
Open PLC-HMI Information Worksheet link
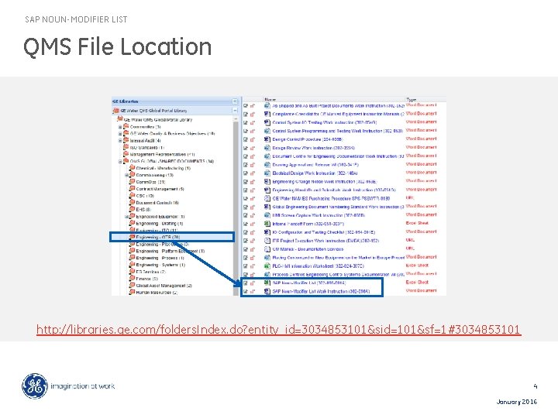[x=319, y=266]
